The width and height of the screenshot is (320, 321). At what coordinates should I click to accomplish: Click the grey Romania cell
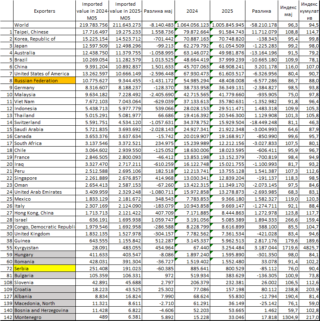[44, 262]
